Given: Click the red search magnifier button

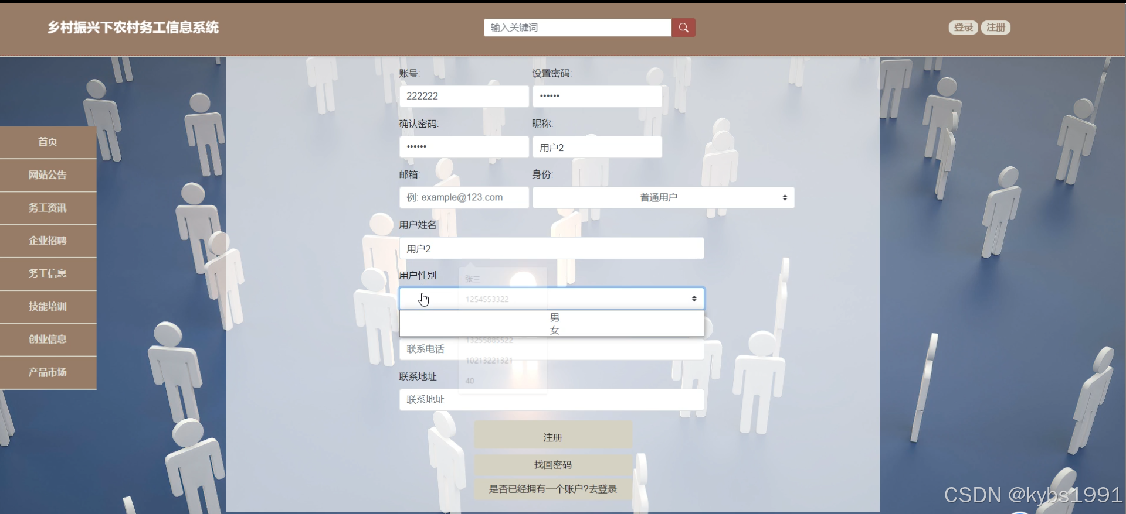Looking at the screenshot, I should pos(683,28).
